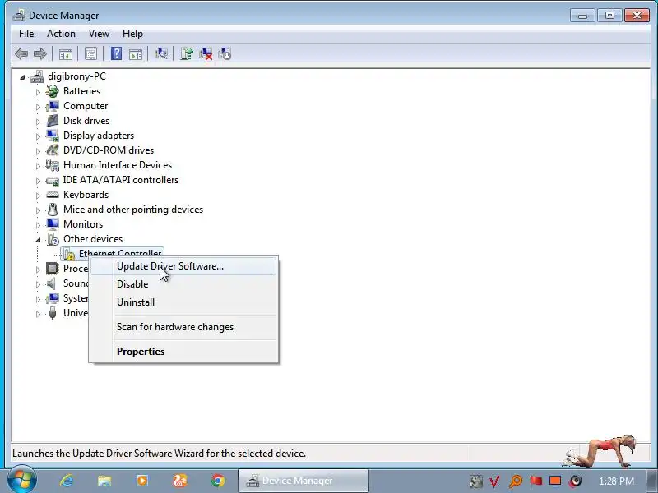This screenshot has width=658, height=493.
Task: Select the Human Interface Devices icon
Action: click(x=53, y=165)
